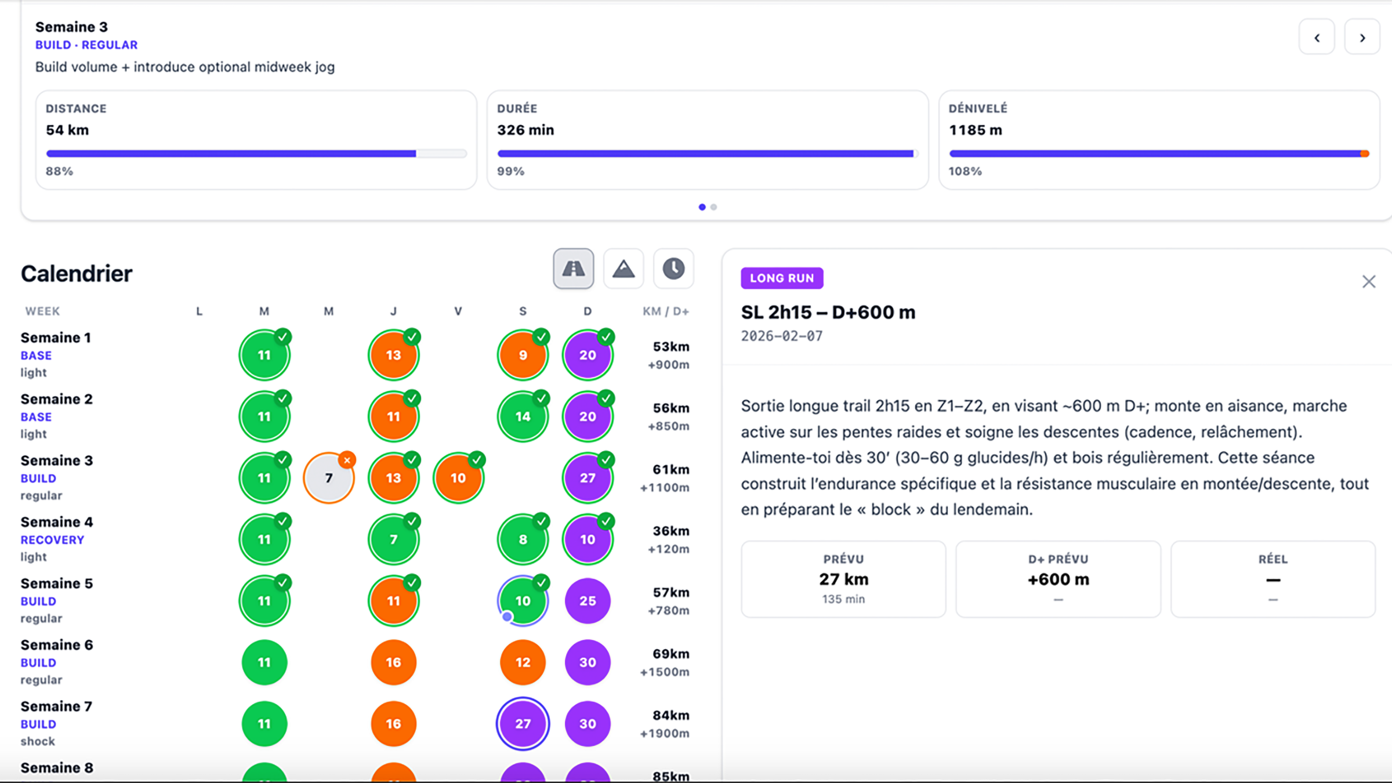Image resolution: width=1392 pixels, height=783 pixels.
Task: Open Semaine 6 Saturday 12 km session
Action: [x=523, y=662]
